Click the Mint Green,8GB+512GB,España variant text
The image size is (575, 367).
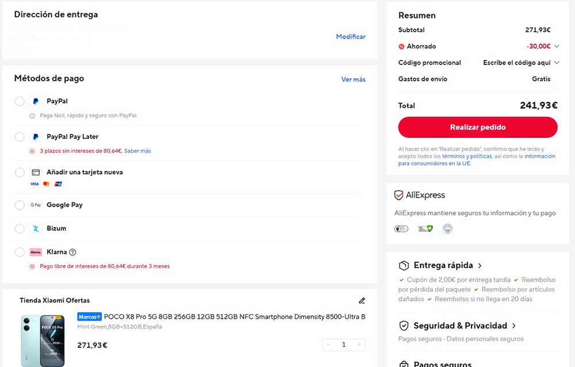tap(120, 327)
